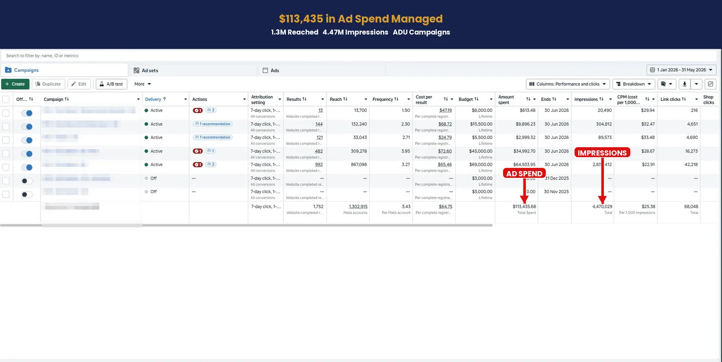Sort table by Frequency arrows

[x=396, y=99]
